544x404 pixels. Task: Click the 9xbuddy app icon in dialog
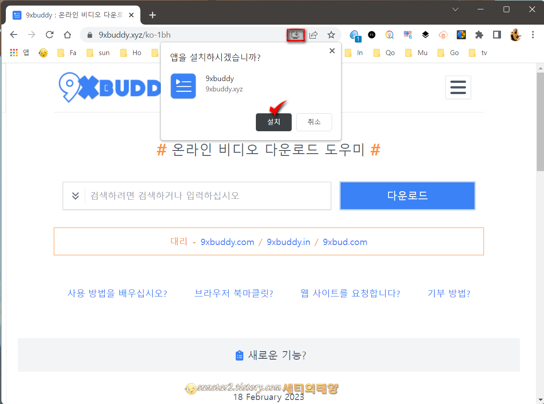[x=183, y=86]
